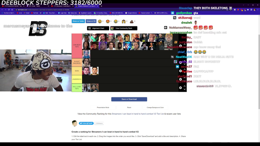This screenshot has height=146, width=260.
Task: Move WILL LOSE 100% row up with arrow
Action: [184, 86]
